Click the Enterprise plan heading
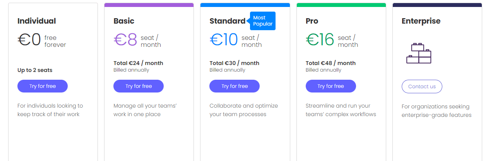The image size is (488, 161). pyautogui.click(x=421, y=21)
